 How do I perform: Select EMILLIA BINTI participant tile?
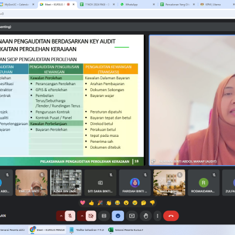click(31, 183)
